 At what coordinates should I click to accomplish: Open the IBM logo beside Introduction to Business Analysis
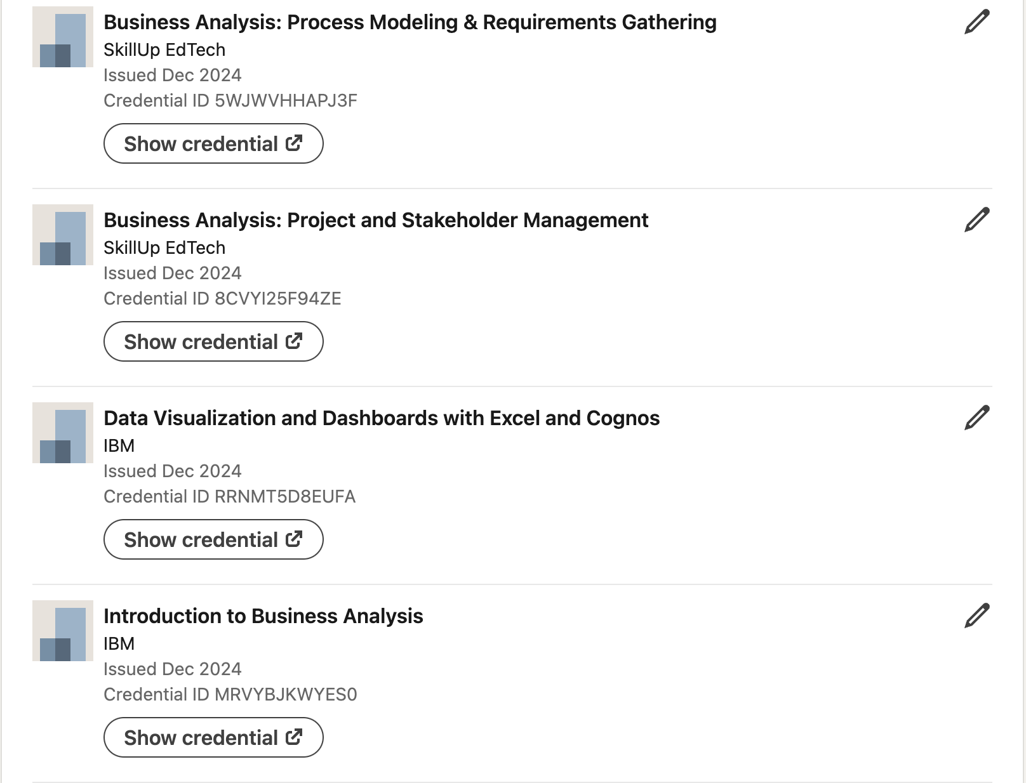click(x=63, y=631)
